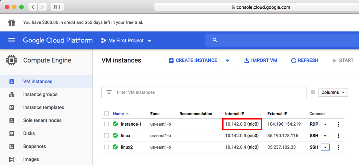Click the filter help question mark icon
The width and height of the screenshot is (359, 165).
313,92
